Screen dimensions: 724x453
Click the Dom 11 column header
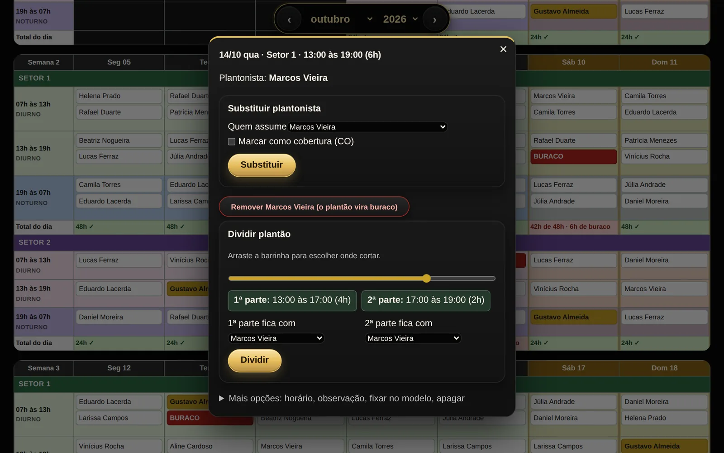click(664, 62)
